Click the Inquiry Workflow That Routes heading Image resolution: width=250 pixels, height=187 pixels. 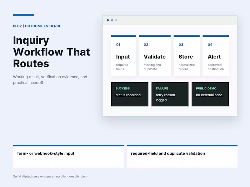(52, 52)
